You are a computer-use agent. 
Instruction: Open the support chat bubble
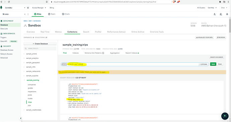tap(225, 116)
